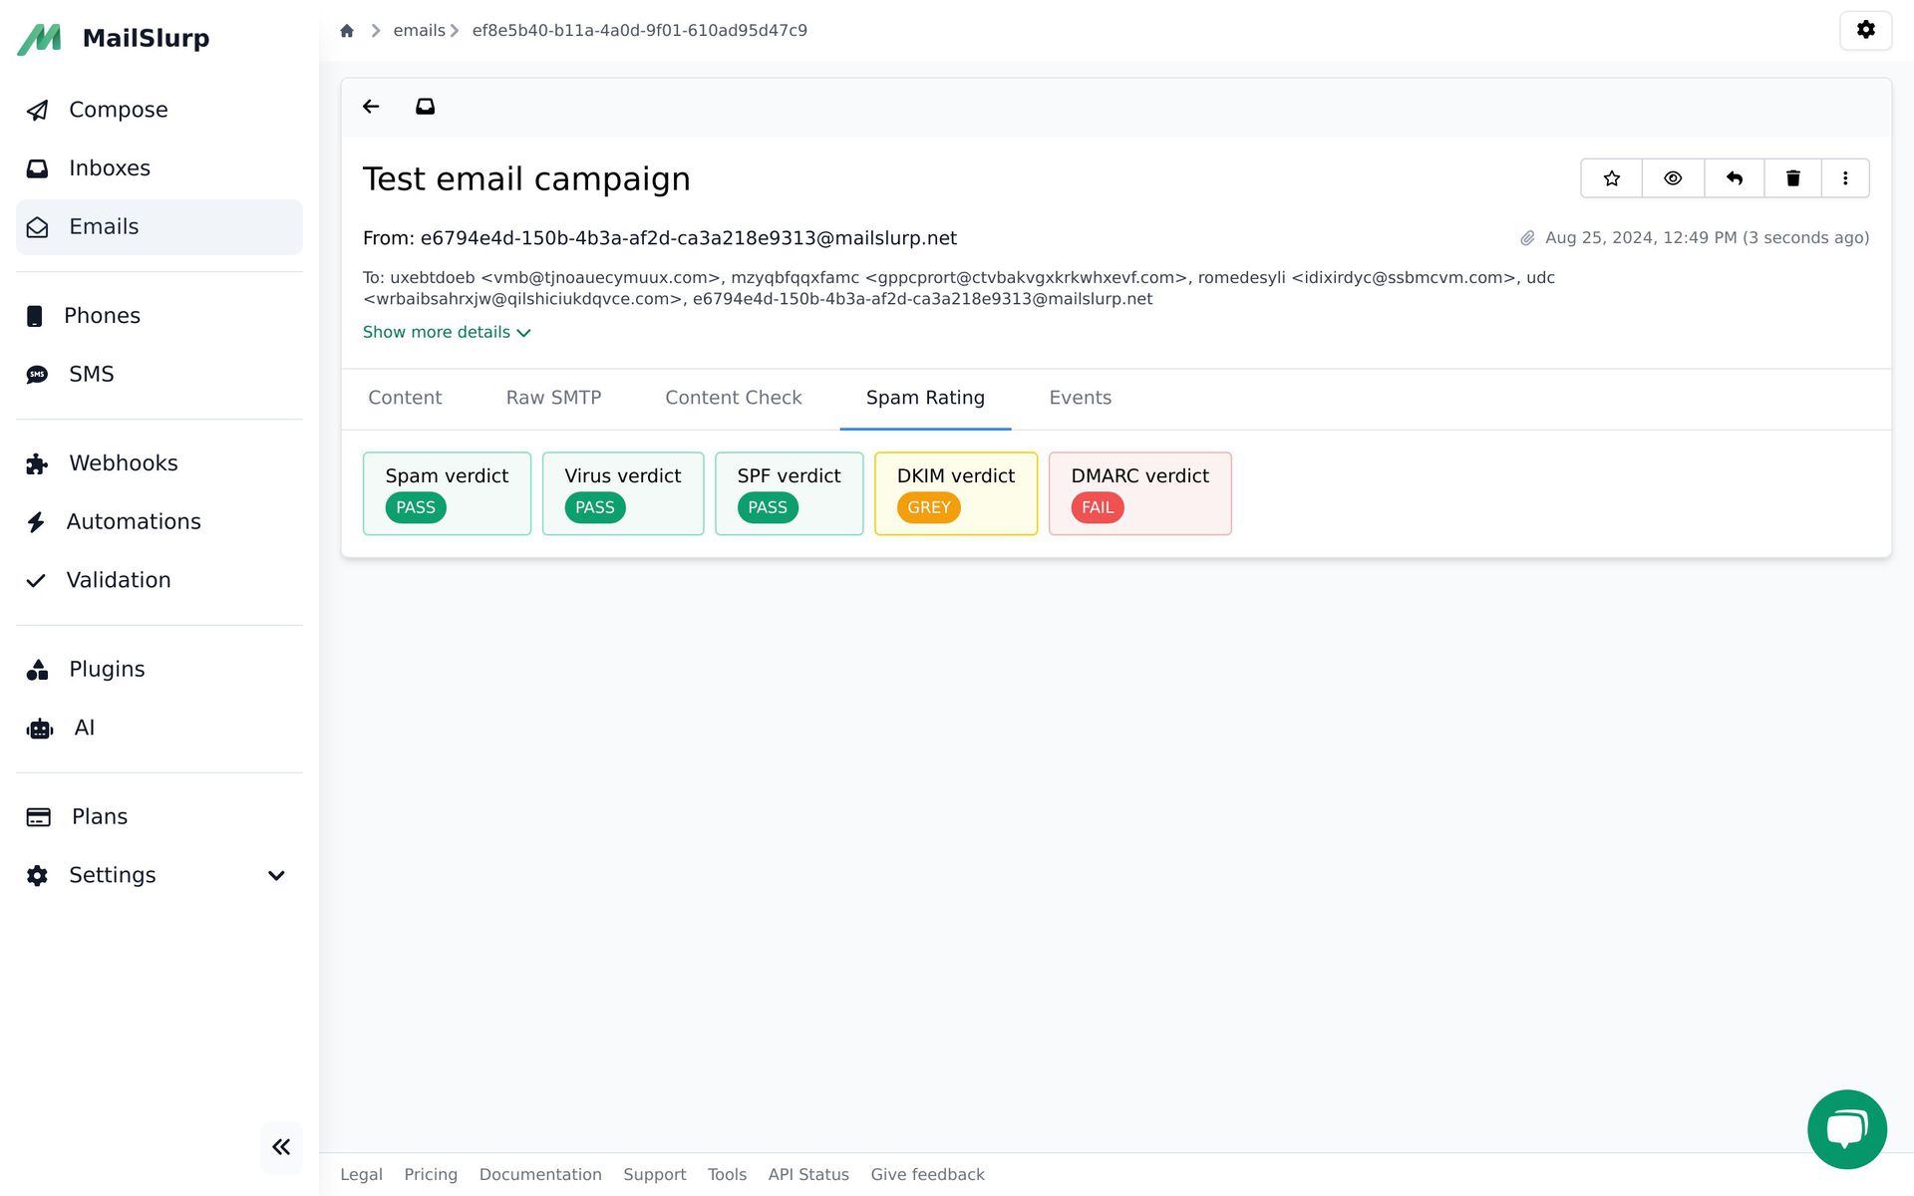
Task: Select the Events tab
Action: (1081, 397)
